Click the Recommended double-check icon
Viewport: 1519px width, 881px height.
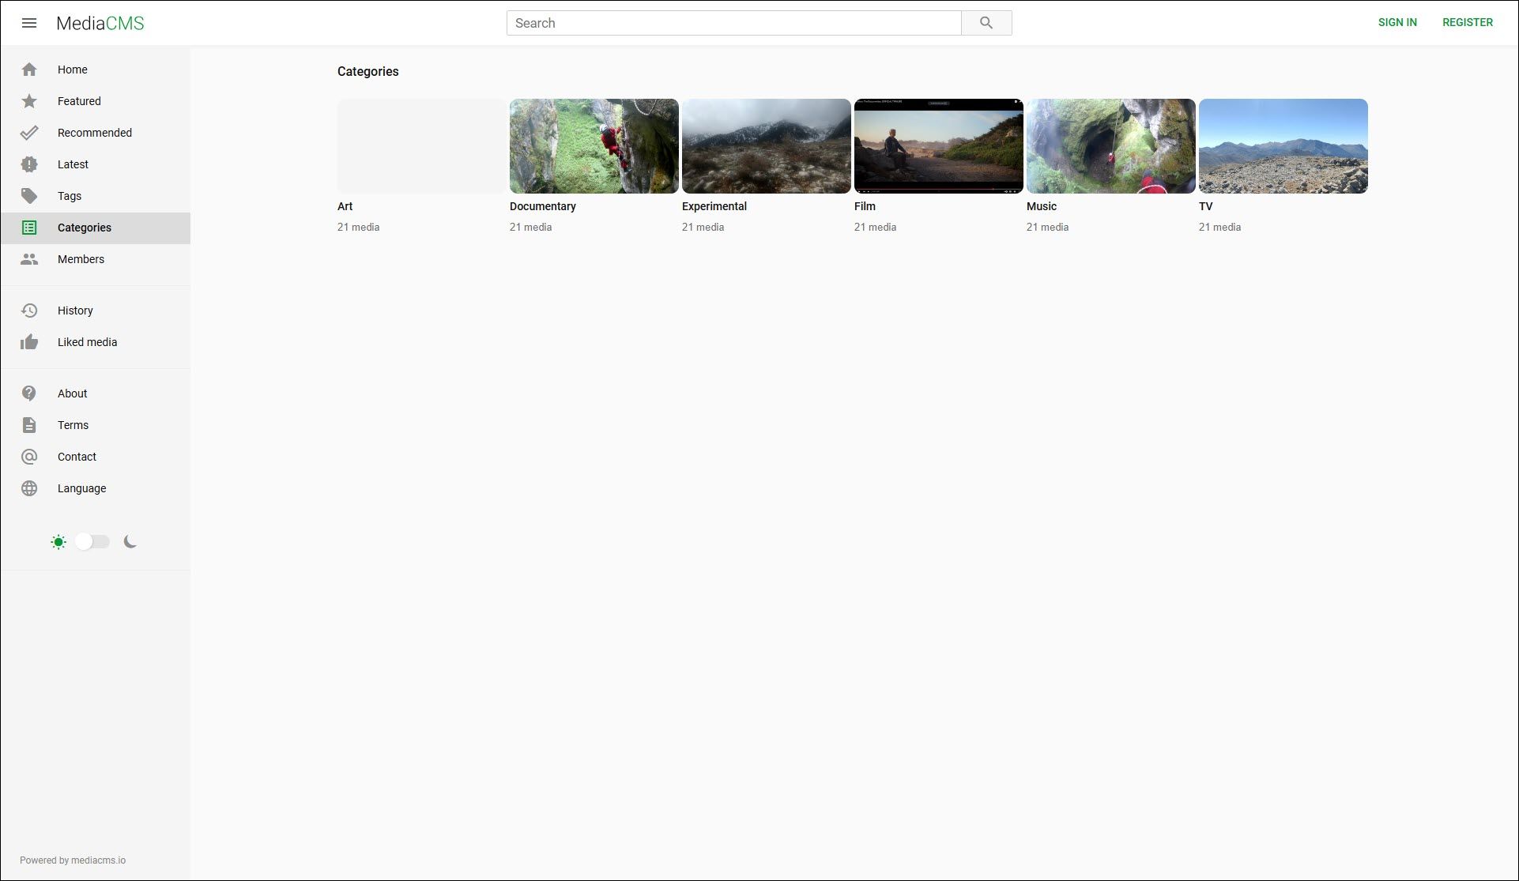29,133
